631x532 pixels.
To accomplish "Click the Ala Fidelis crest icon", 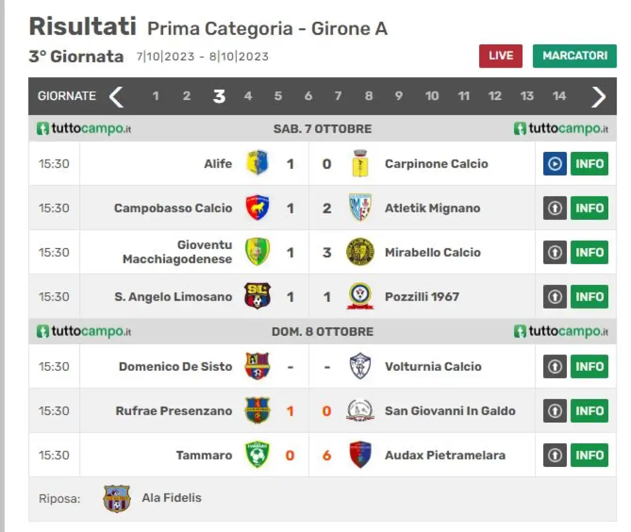I will coord(116,498).
